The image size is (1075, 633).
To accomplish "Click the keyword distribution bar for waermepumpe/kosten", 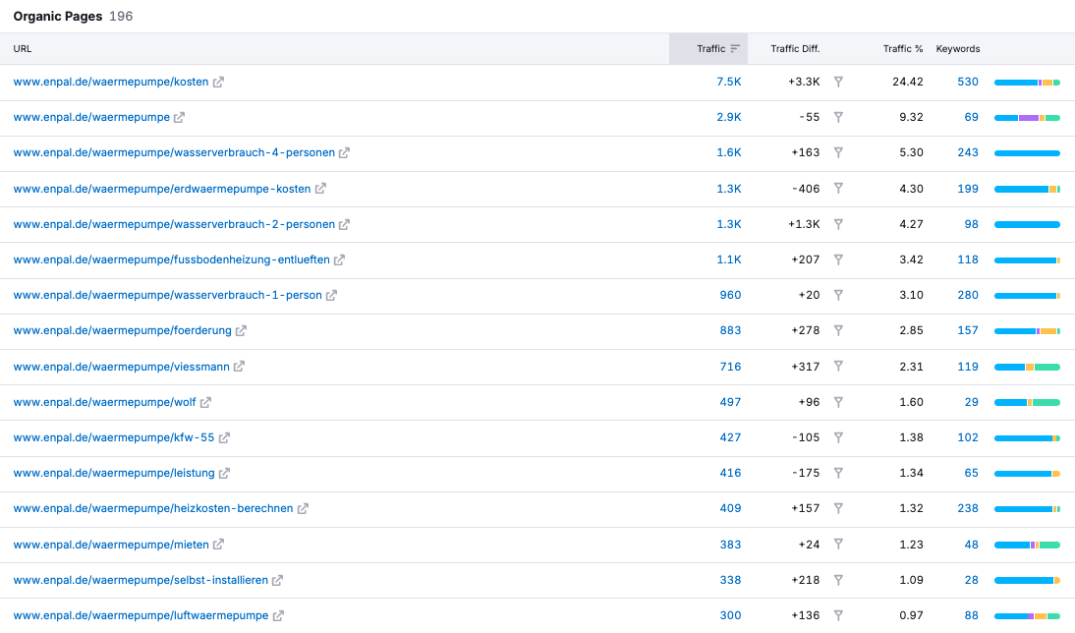I will 1027,83.
